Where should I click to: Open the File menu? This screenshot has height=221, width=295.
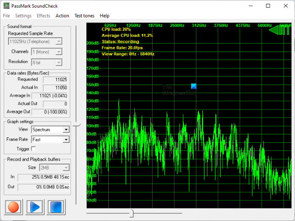6,16
